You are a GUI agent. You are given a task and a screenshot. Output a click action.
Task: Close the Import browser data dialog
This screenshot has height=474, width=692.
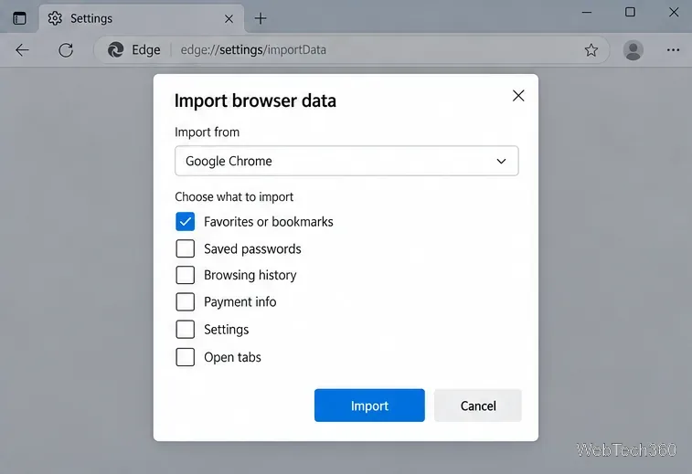pos(518,96)
